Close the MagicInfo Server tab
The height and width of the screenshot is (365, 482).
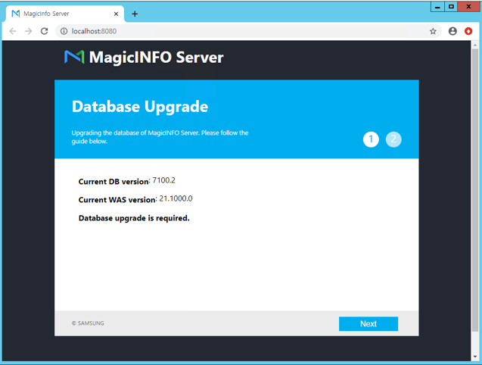click(x=117, y=14)
